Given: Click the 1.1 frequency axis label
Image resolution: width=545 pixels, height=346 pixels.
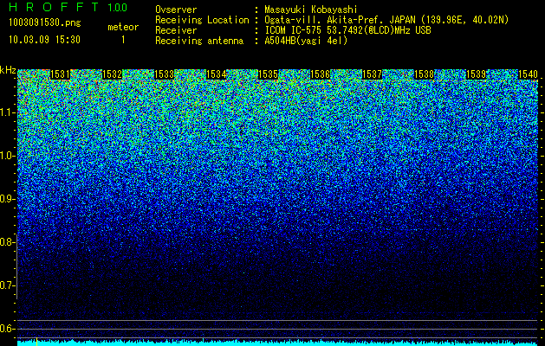Looking at the screenshot, I should coord(8,112).
